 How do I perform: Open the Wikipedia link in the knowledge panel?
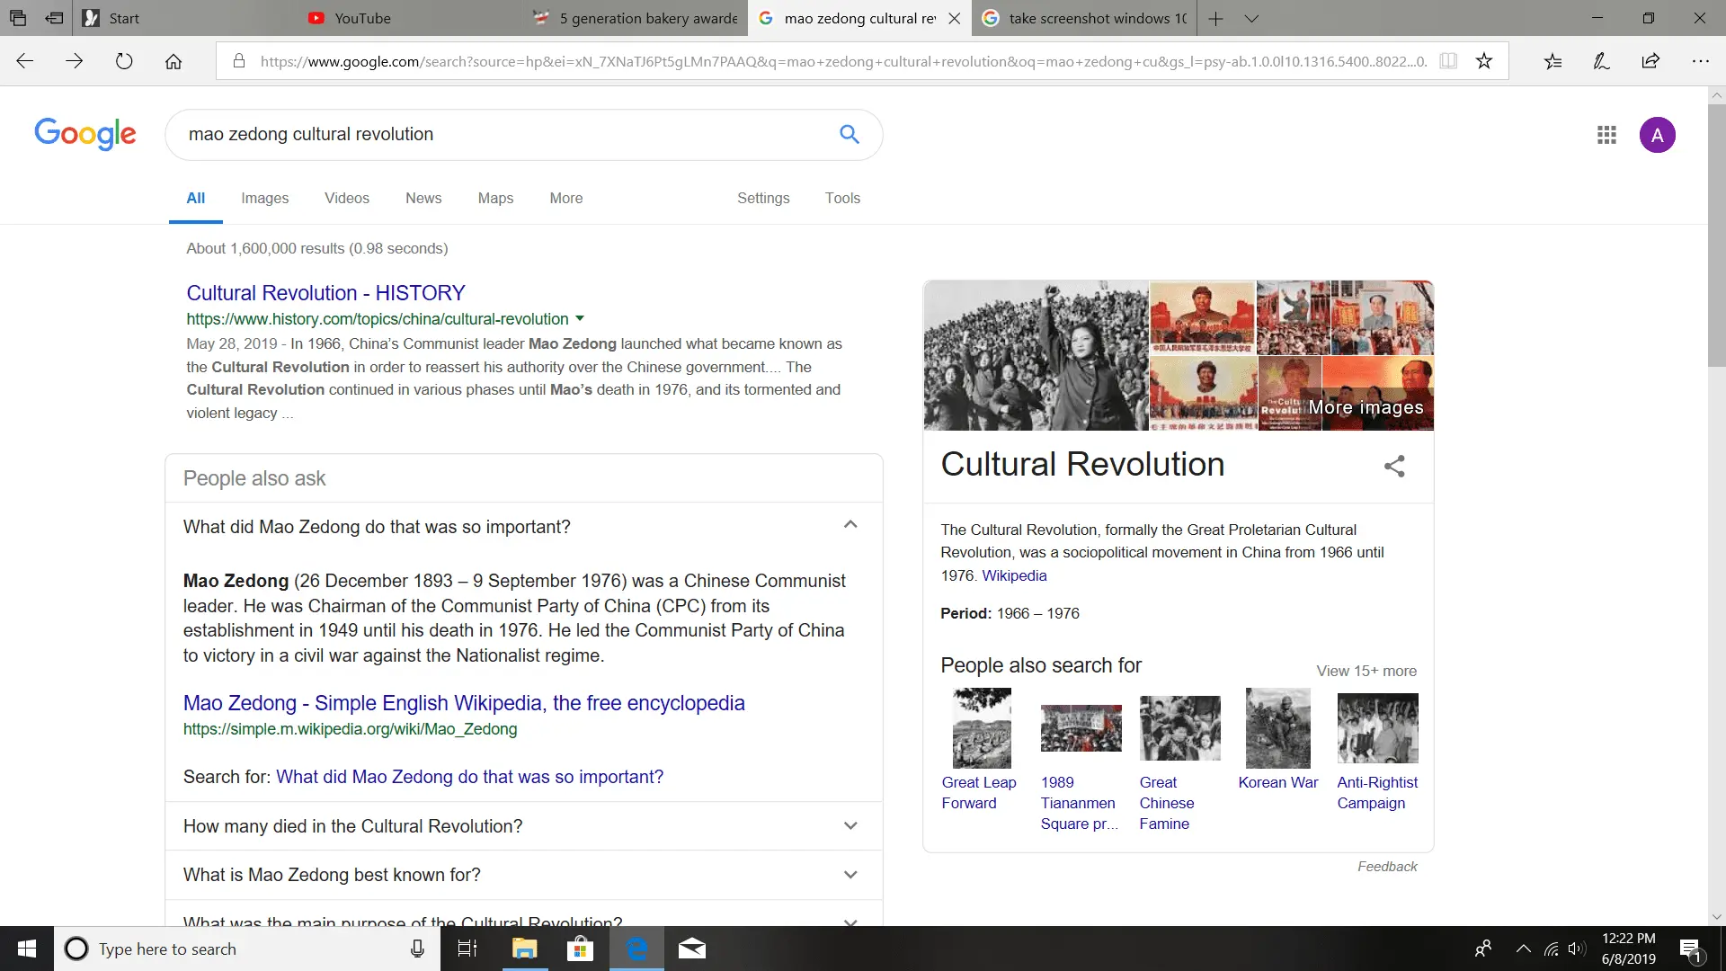[1014, 575]
